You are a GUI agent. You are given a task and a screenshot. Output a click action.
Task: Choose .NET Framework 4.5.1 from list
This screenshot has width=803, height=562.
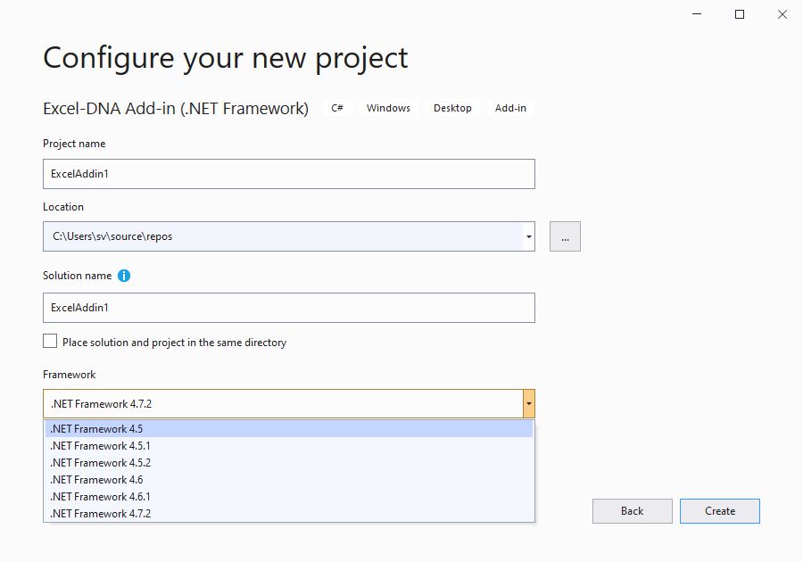click(x=289, y=446)
